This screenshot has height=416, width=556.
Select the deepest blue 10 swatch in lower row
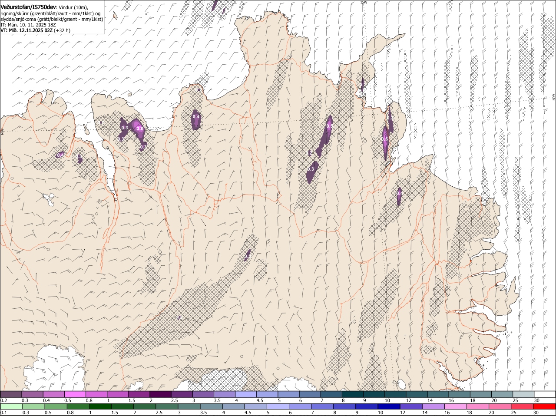(388, 406)
